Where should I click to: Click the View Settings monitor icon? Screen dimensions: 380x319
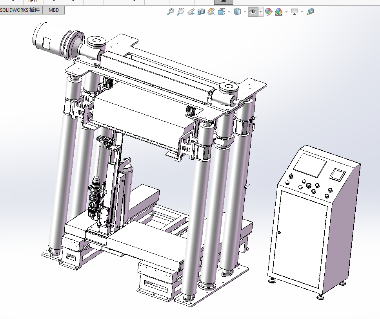[295, 12]
